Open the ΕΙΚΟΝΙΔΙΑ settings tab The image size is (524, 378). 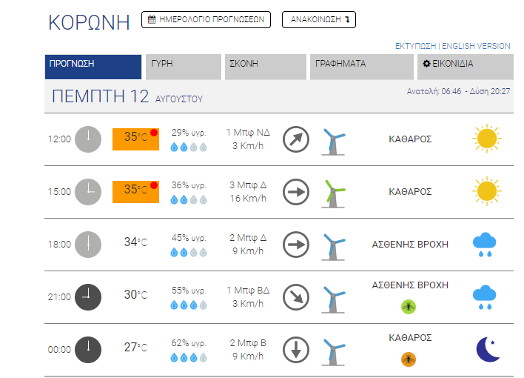466,67
